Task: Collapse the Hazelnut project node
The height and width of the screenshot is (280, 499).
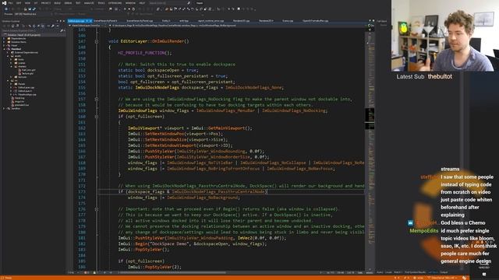Action: pos(4,49)
